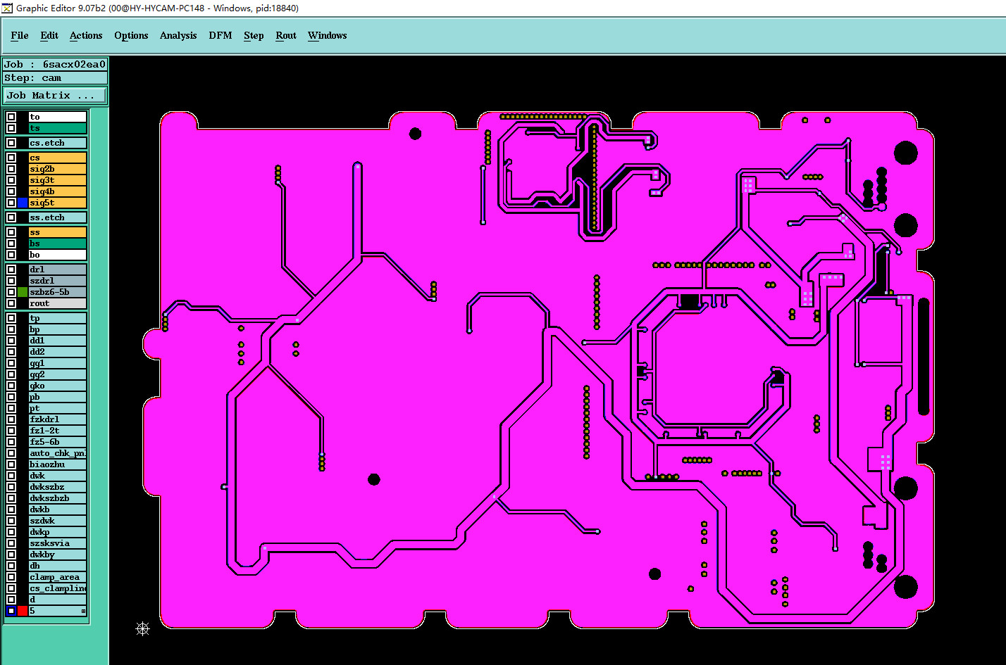Toggle the checkbox for layer cs
1006x665 pixels.
(x=11, y=158)
